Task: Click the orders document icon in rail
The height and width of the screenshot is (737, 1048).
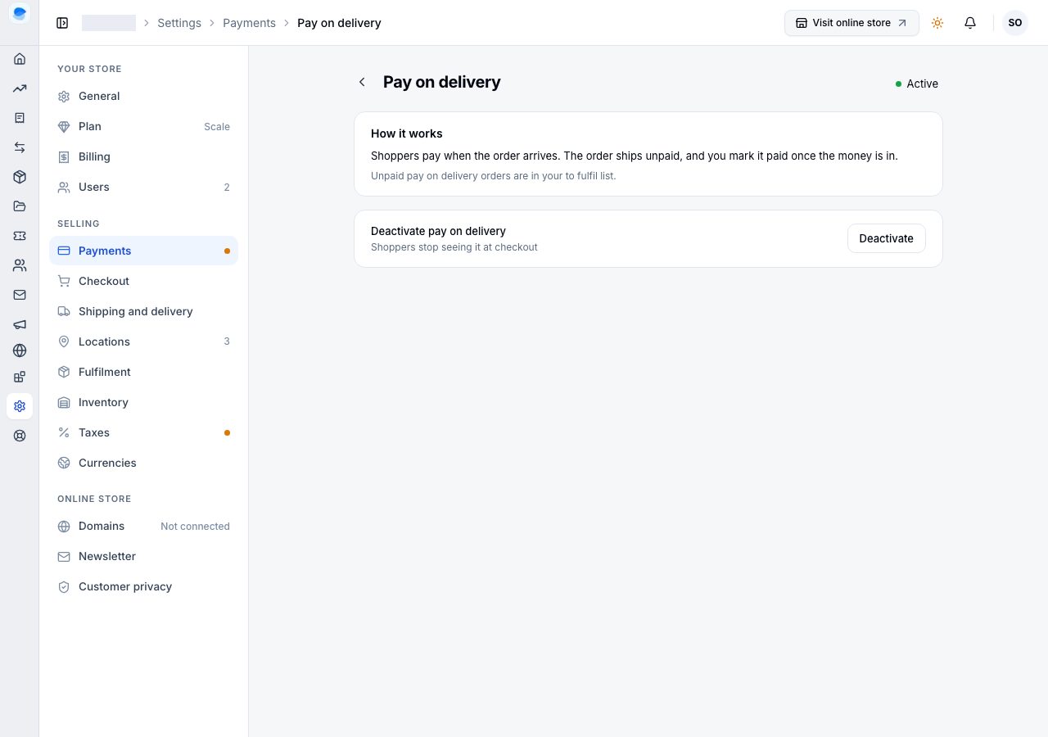Action: click(20, 118)
